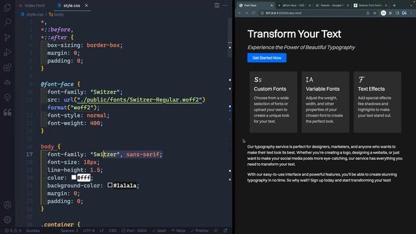Click the CSS language mode status item
416x234 pixels.
(x=112, y=231)
